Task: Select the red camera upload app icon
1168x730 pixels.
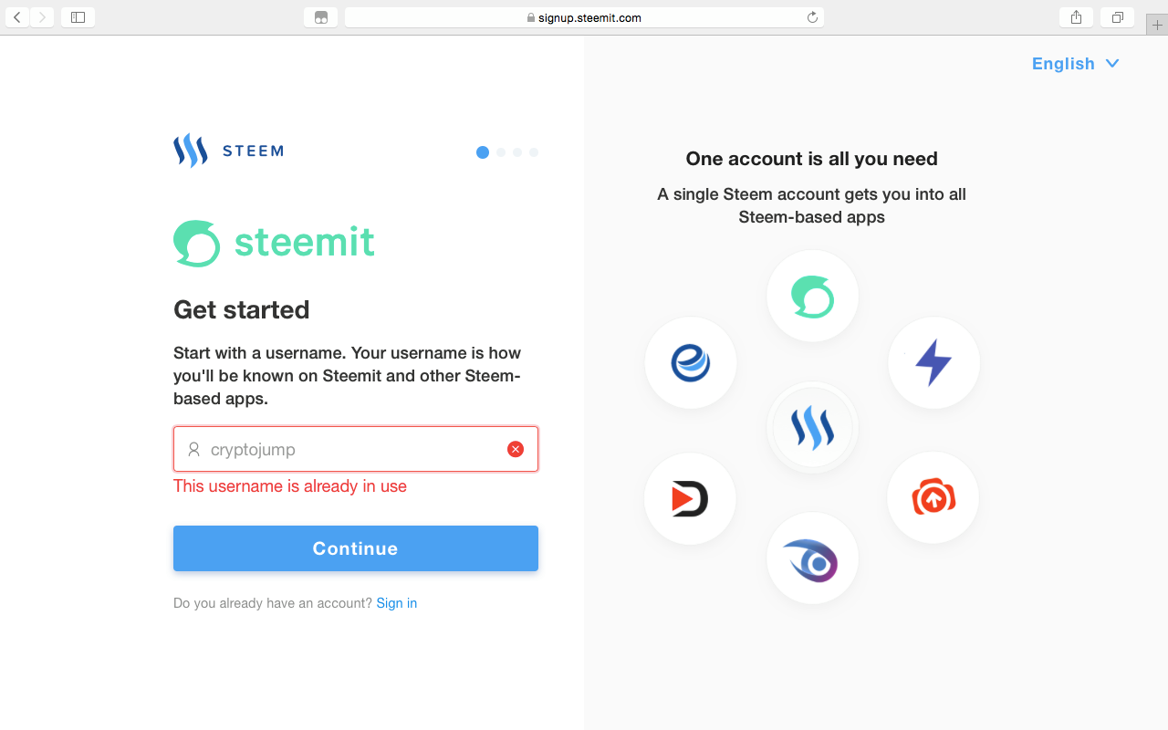Action: pos(933,497)
